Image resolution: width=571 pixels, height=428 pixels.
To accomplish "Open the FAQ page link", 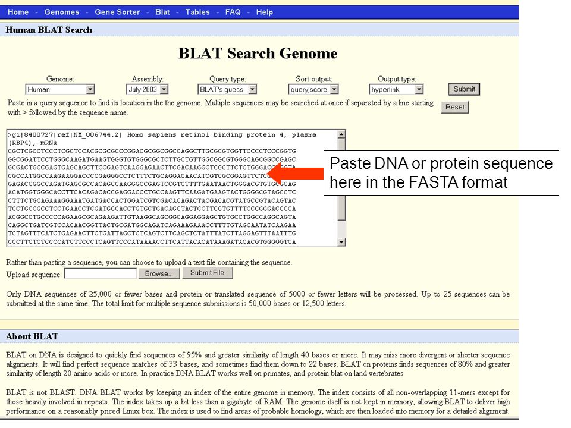I will [x=233, y=12].
